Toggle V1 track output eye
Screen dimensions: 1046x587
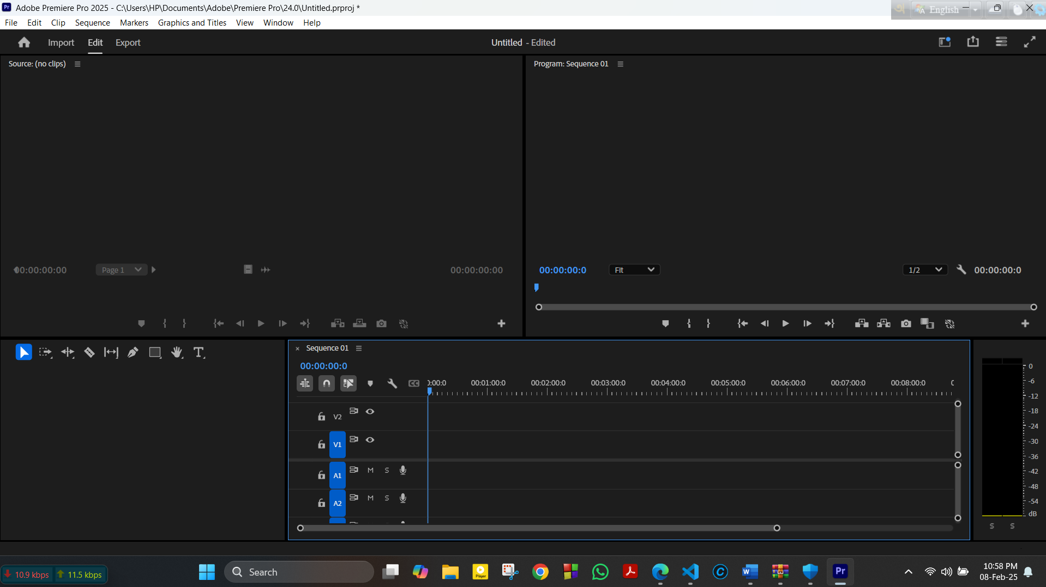370,439
